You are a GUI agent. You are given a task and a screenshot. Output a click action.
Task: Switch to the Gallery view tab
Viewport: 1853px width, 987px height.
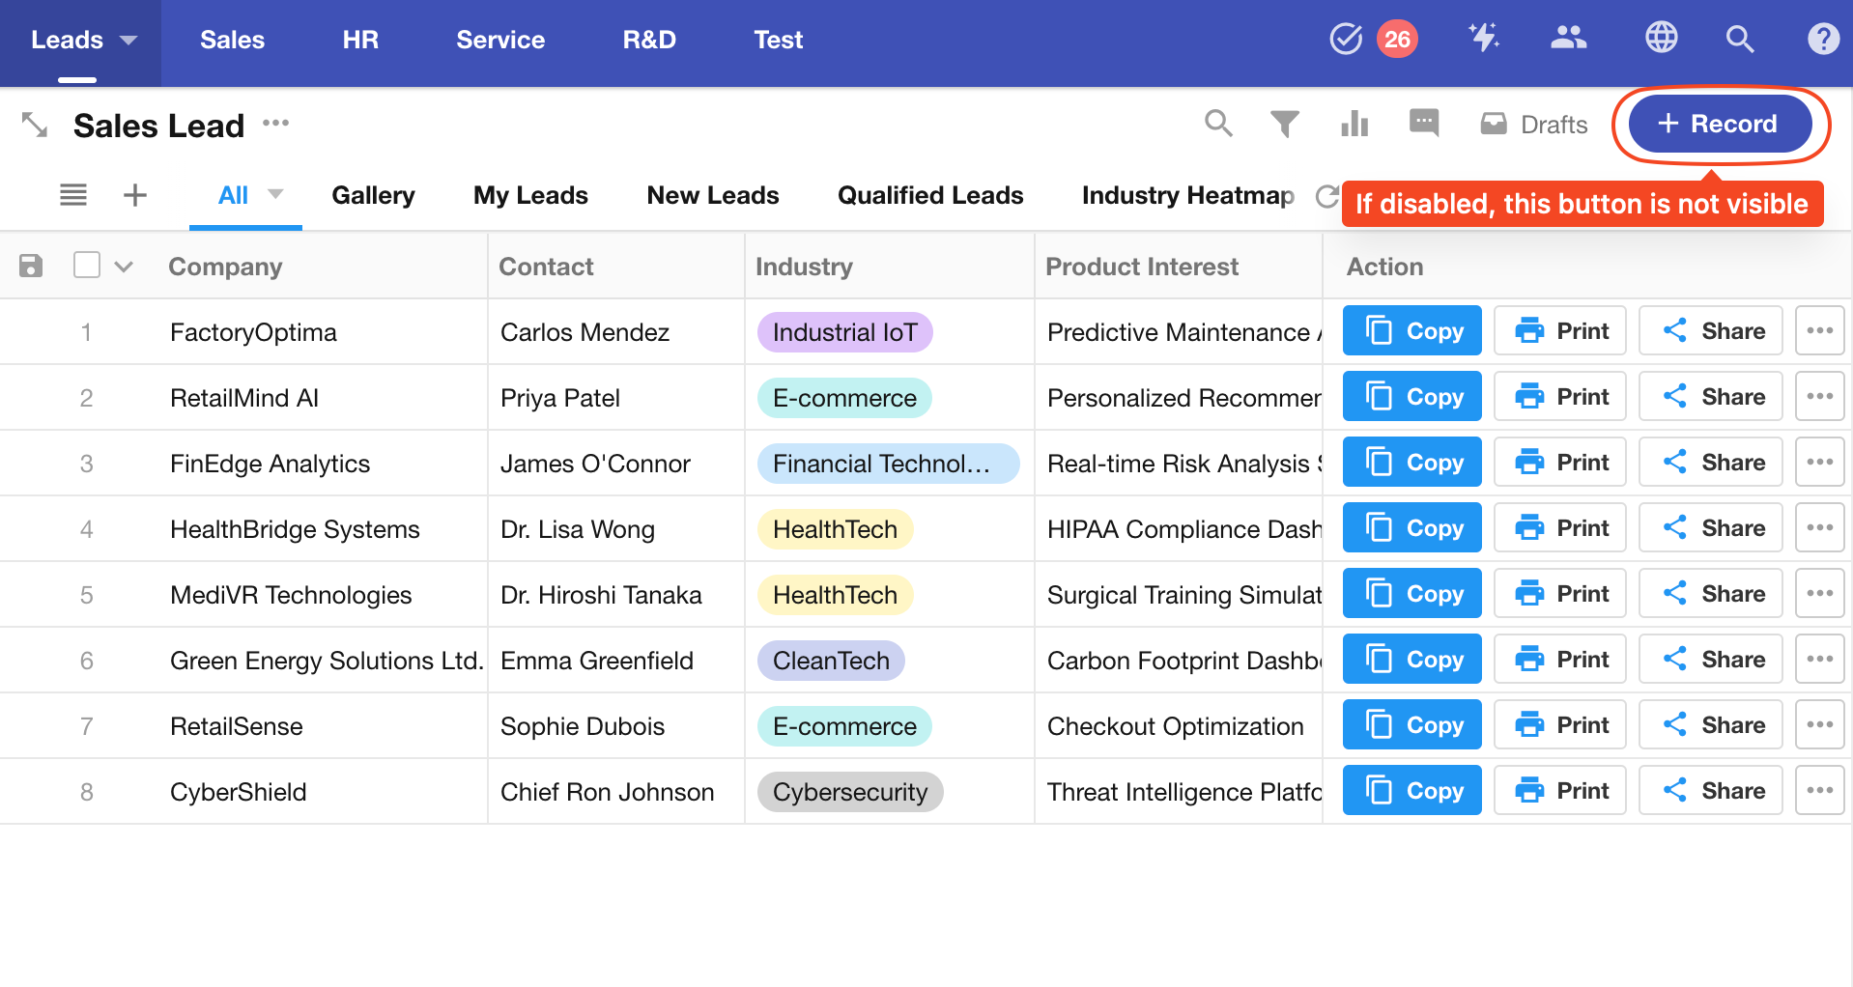pyautogui.click(x=373, y=195)
